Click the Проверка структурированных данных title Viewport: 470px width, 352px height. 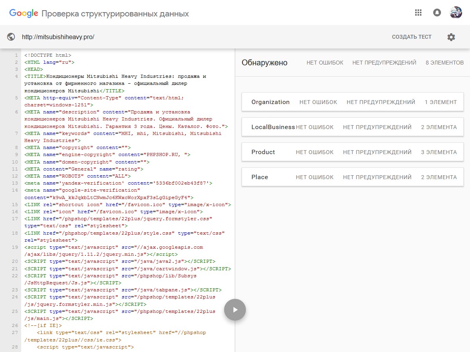pos(115,14)
